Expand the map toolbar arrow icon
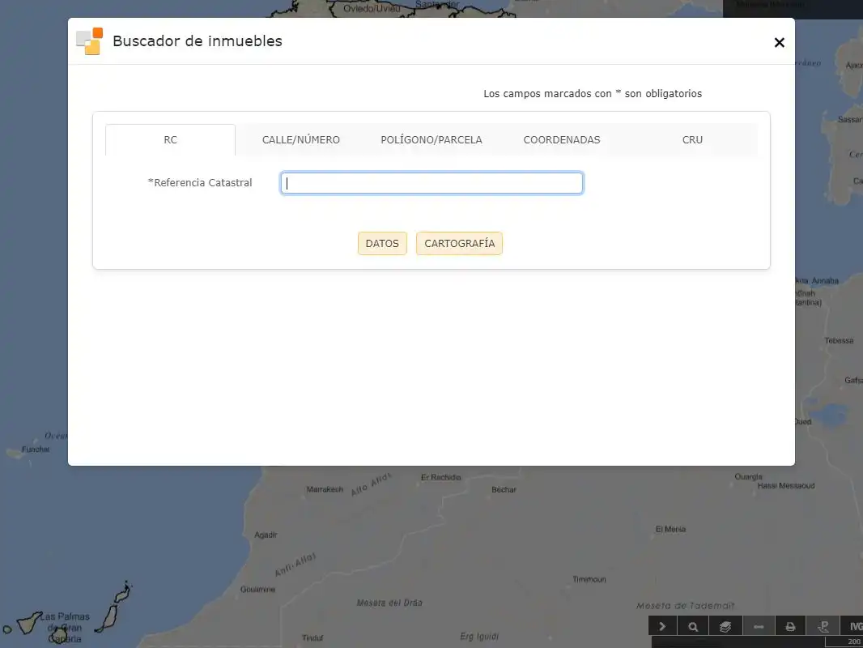 [663, 626]
